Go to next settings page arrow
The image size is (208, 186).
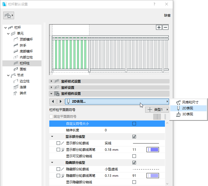coord(61,102)
